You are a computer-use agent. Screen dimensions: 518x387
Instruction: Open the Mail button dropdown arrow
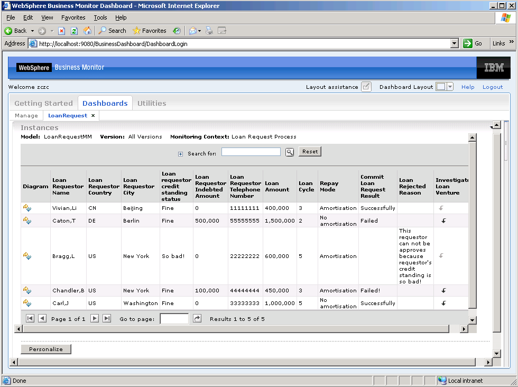[200, 31]
